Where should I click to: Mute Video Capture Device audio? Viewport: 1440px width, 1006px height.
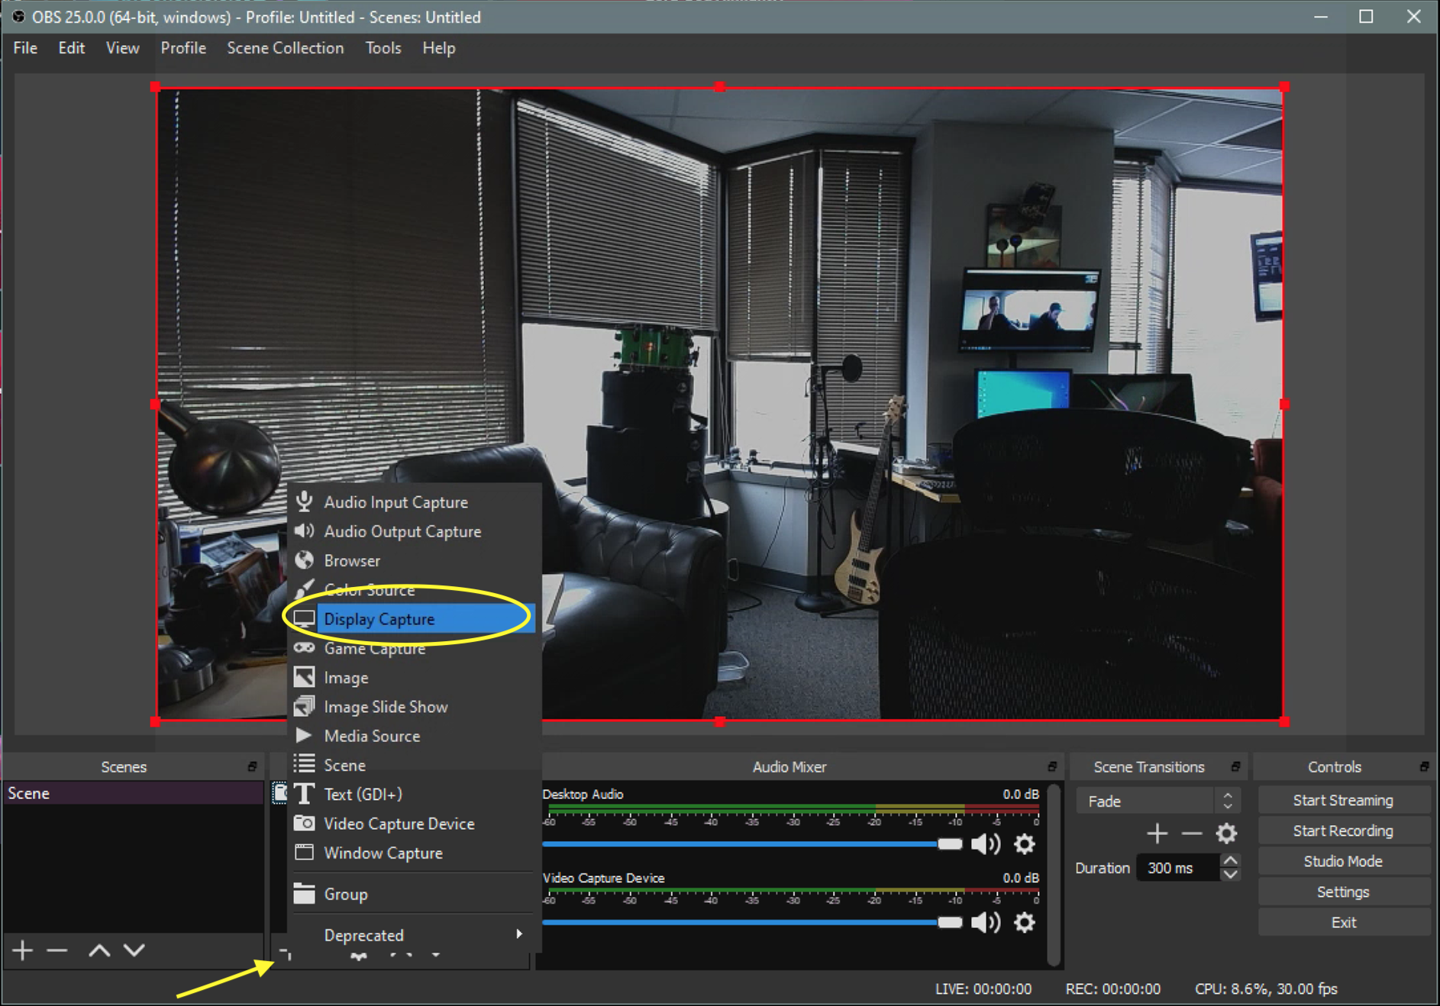click(985, 923)
